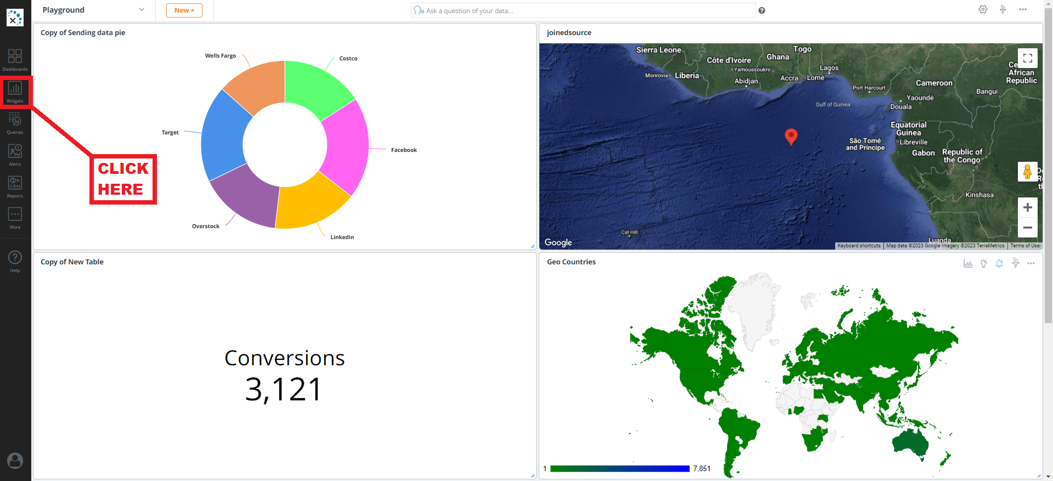Open the Queries sidebar icon
This screenshot has height=481, width=1053.
tap(15, 123)
